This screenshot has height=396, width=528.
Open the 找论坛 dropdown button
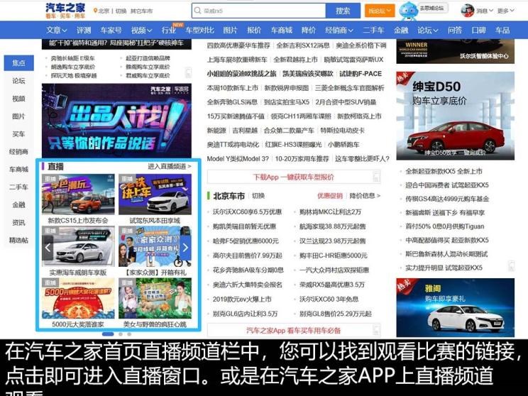pyautogui.click(x=380, y=11)
